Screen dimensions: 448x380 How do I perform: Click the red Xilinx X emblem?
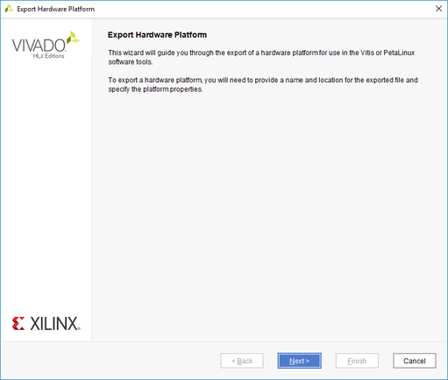tap(18, 323)
